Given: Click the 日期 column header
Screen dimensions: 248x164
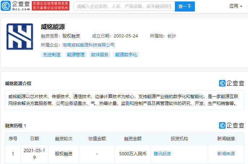Looking at the screenshot, I should pos(34,139).
